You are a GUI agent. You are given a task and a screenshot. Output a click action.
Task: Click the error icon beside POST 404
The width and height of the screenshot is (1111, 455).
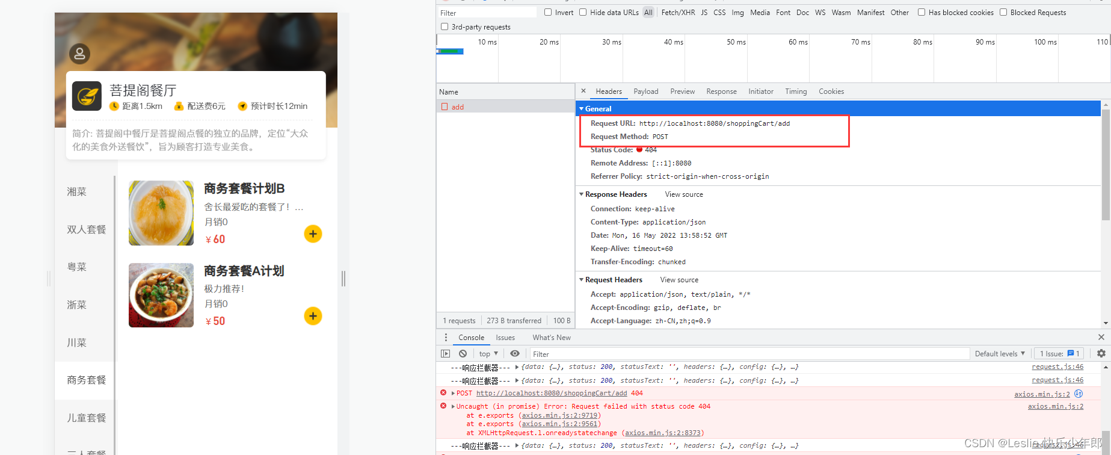click(443, 393)
